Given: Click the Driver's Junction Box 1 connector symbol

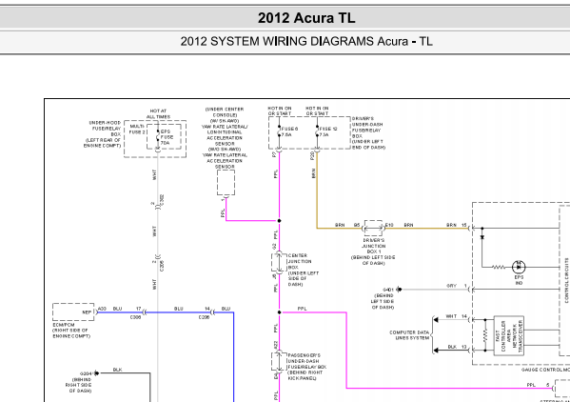Looking at the screenshot, I should pyautogui.click(x=373, y=228).
